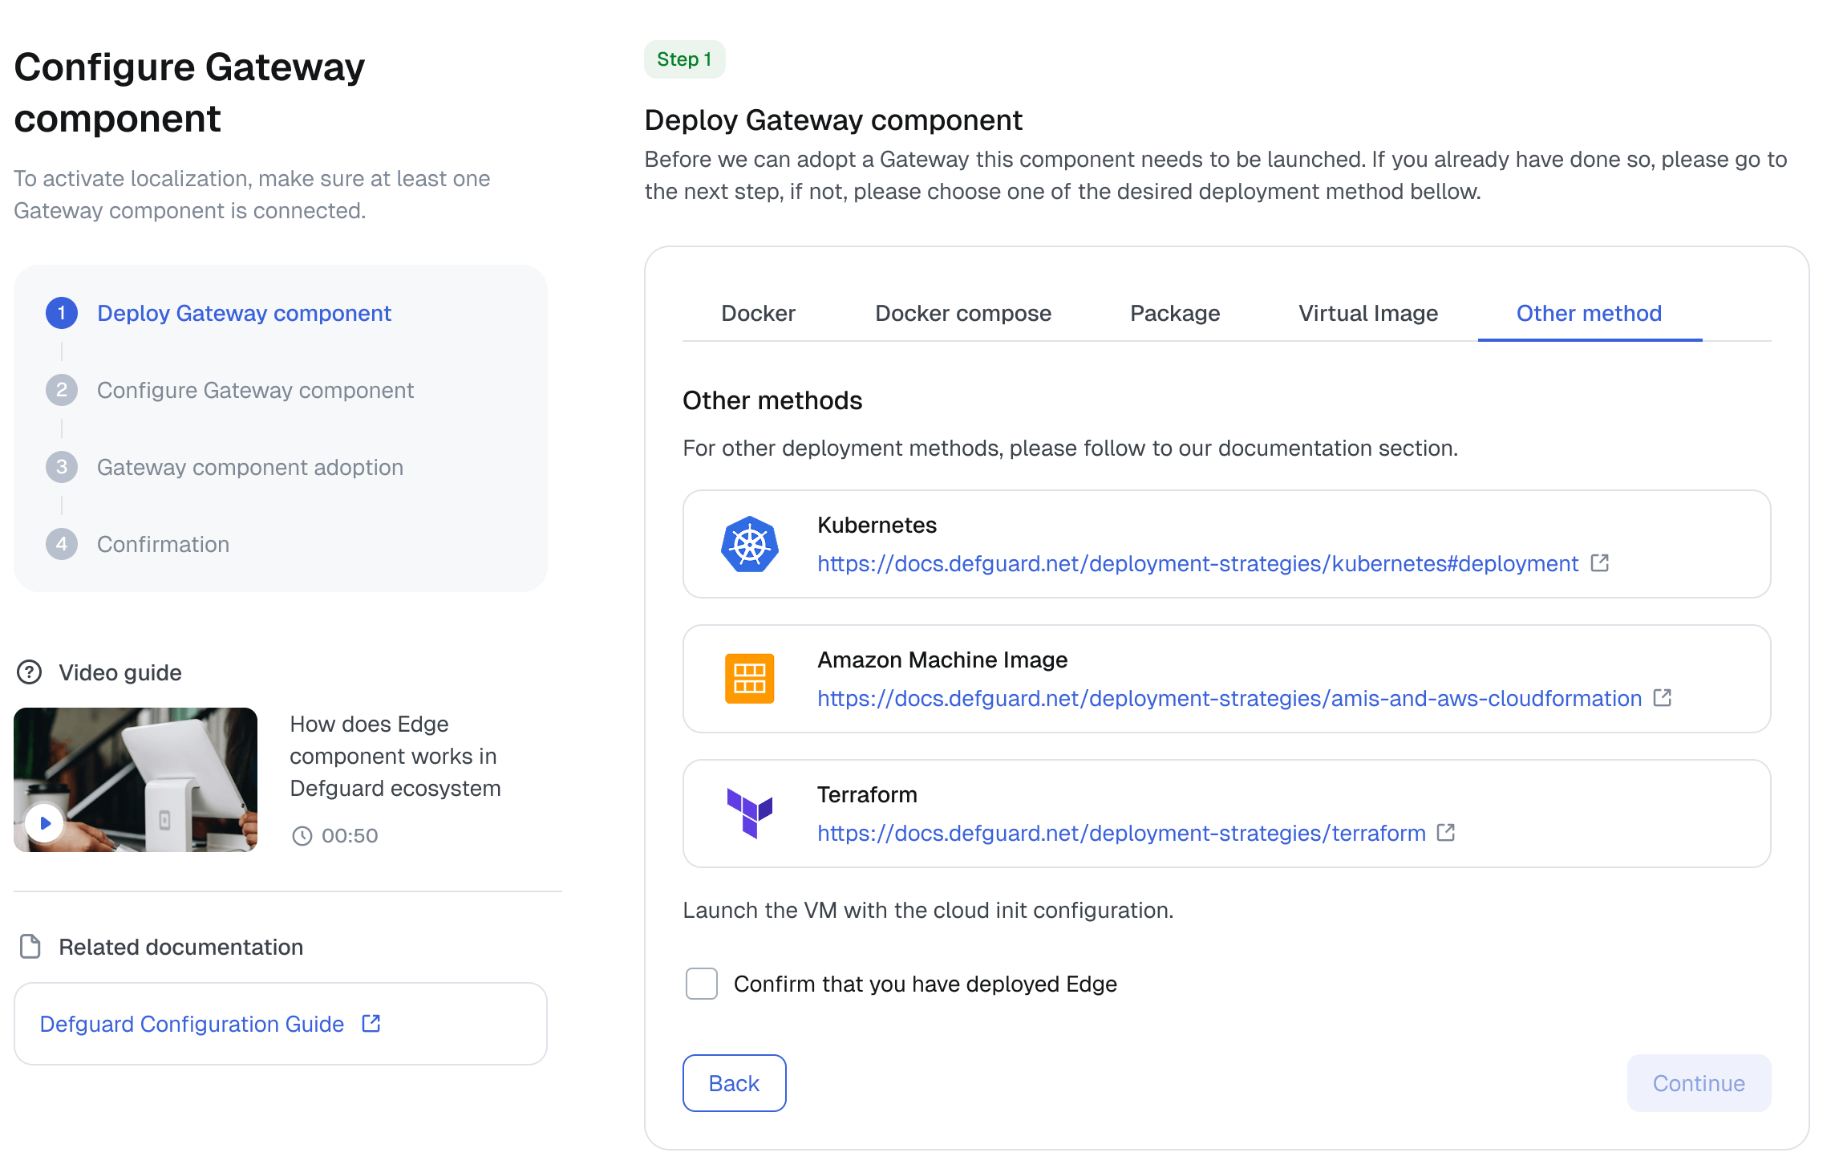Select the Virtual Image tab
The height and width of the screenshot is (1173, 1839).
[x=1367, y=313]
